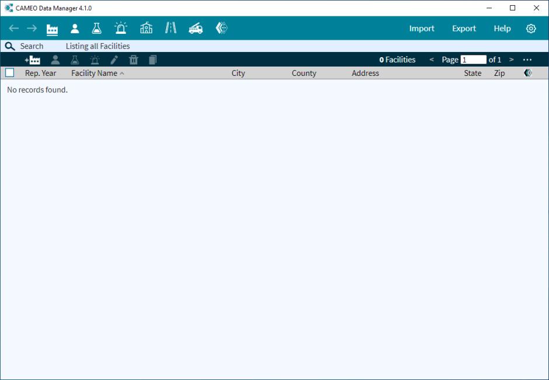Open the Incidents siren icon
549x380 pixels.
tap(121, 28)
